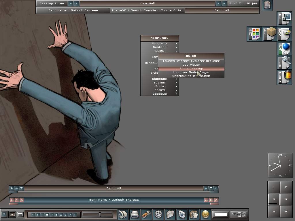Viewport: 295px width, 221px height.
Task: Click the window rectangle button on the bottom bar
Action: tap(20, 214)
